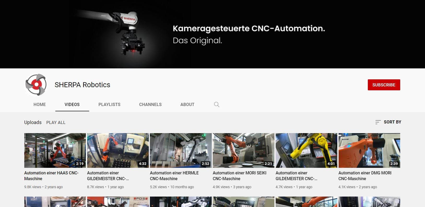Viewport: 425px width, 207px height.
Task: Switch to the Playlists tab
Action: [x=109, y=104]
